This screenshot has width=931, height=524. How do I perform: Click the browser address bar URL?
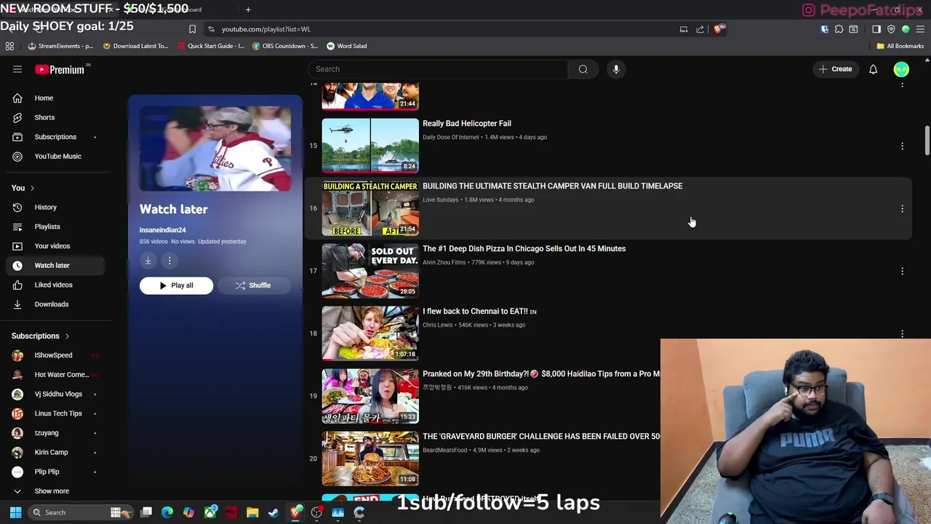266,29
